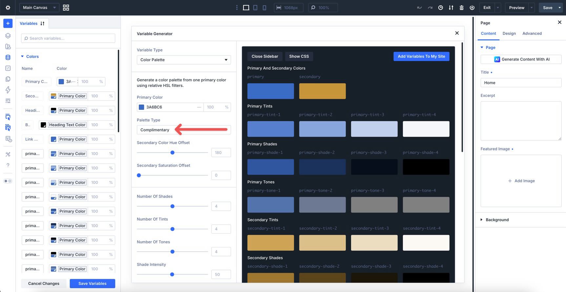Open the lightning bolt icon in sidebar

click(8, 90)
